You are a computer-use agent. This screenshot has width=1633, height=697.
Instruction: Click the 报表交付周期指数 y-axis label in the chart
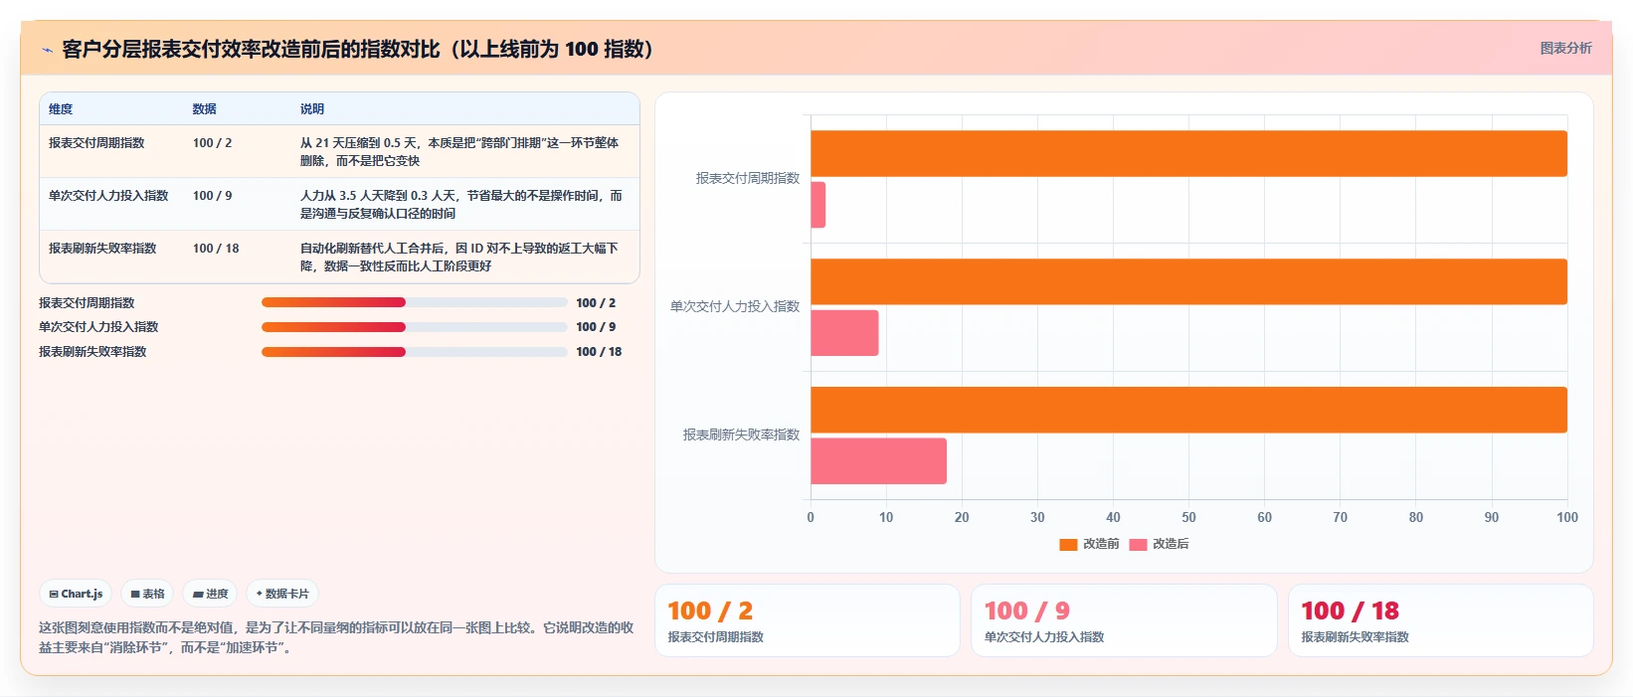coord(747,178)
